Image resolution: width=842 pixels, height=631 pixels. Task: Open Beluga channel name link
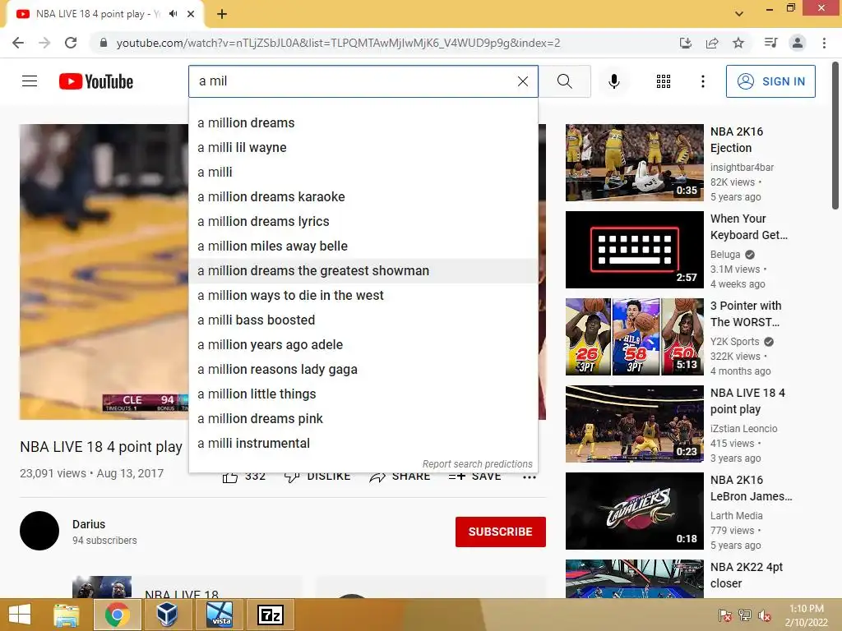[x=725, y=255]
